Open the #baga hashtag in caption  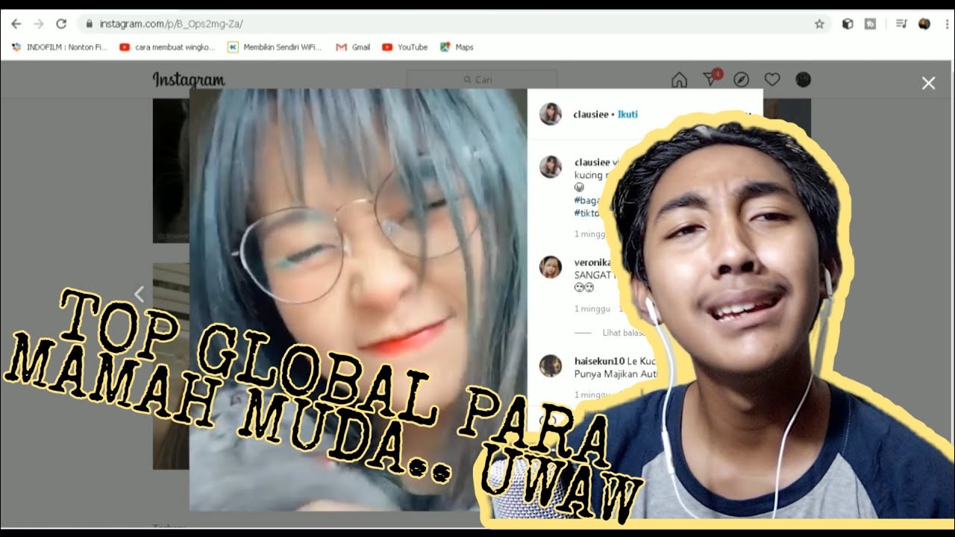point(589,201)
